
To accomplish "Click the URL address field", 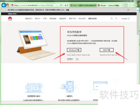I will coord(34,5).
